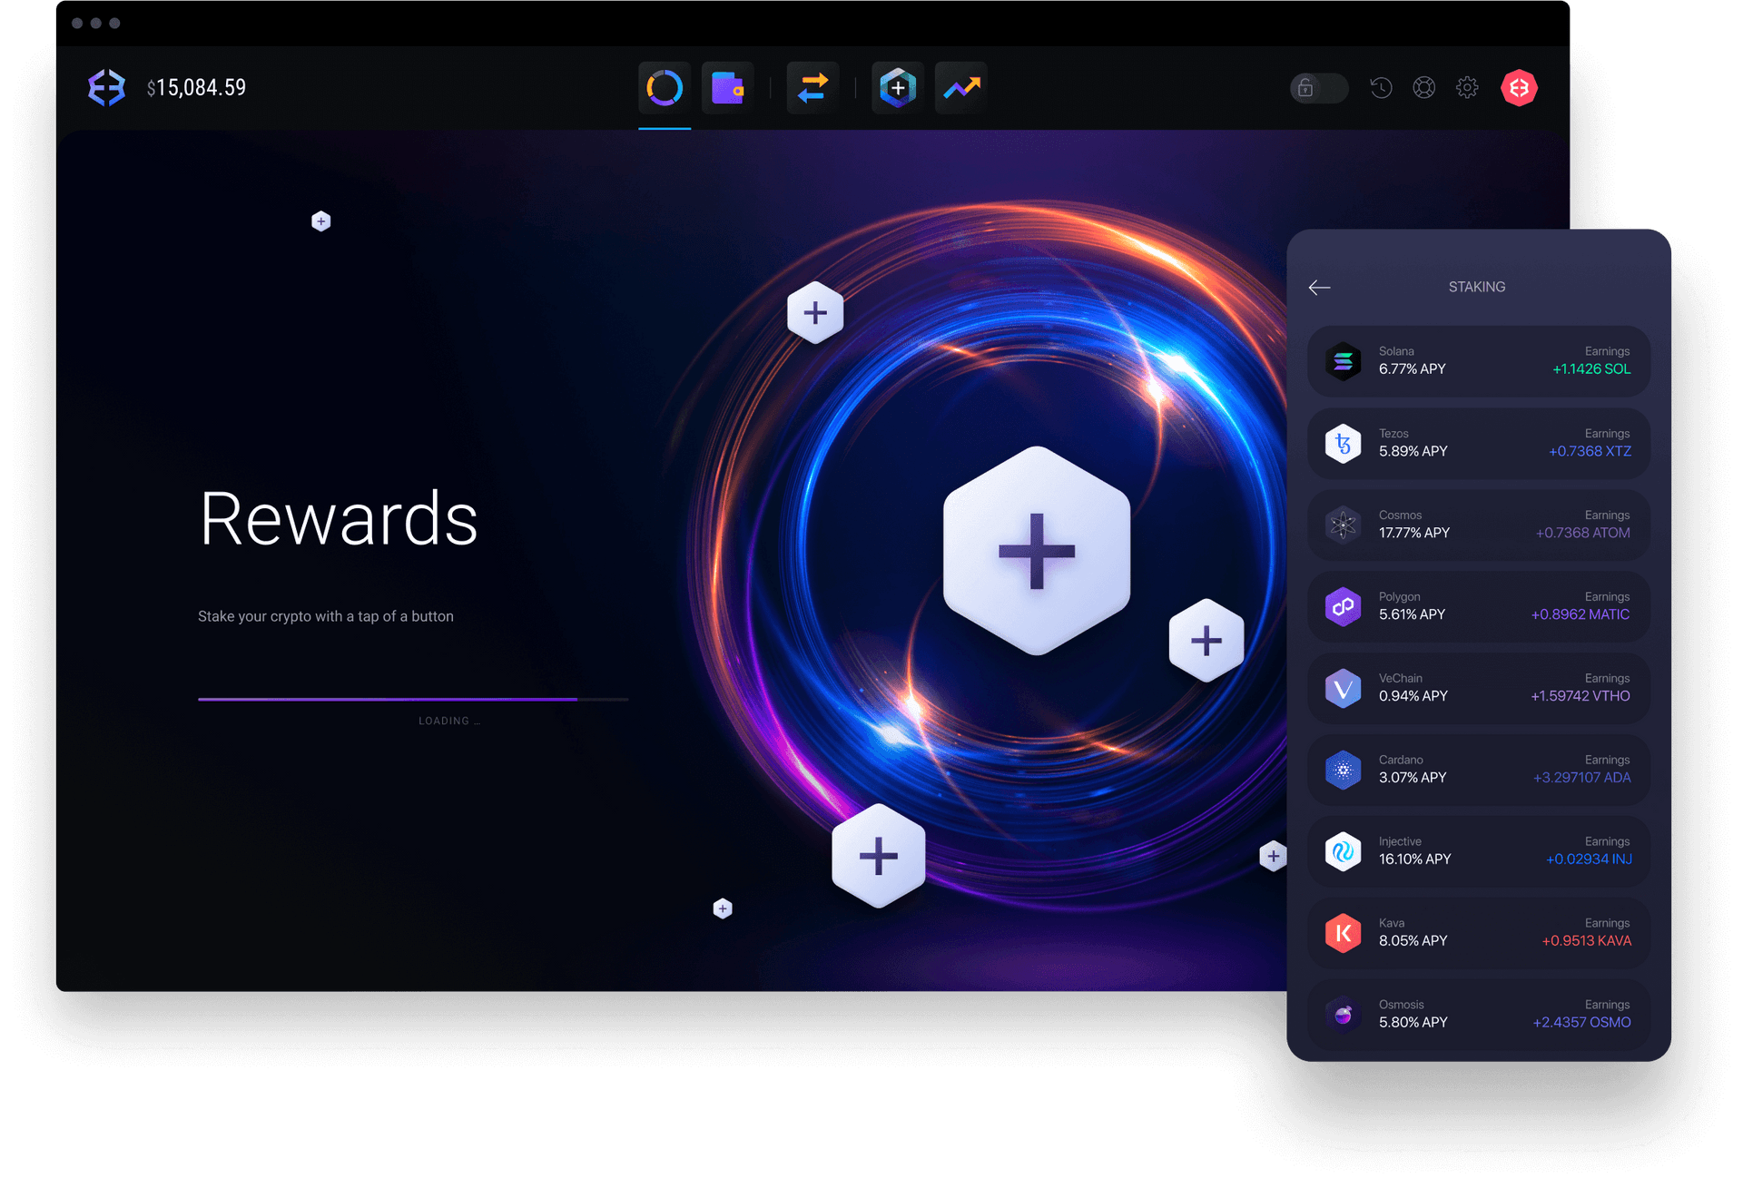Screen dimensions: 1743x1188
Task: Toggle the wallet lock switch
Action: pos(1318,88)
